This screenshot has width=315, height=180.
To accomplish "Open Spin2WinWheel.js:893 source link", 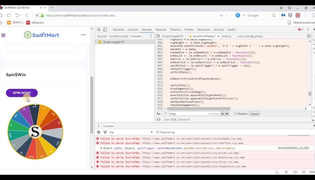I will (293, 148).
